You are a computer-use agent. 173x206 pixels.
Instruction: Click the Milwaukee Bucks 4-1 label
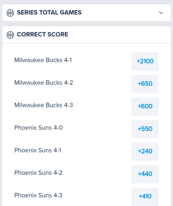tap(43, 60)
